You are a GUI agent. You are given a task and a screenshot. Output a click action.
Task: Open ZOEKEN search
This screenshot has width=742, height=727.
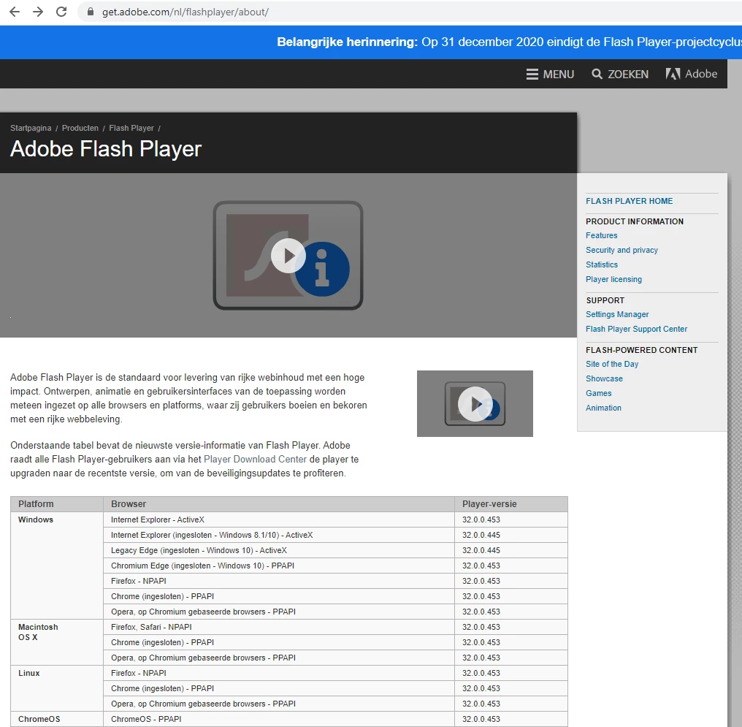coord(620,75)
